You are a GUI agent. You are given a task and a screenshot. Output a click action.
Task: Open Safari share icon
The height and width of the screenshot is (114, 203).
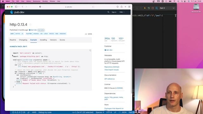[121, 7]
